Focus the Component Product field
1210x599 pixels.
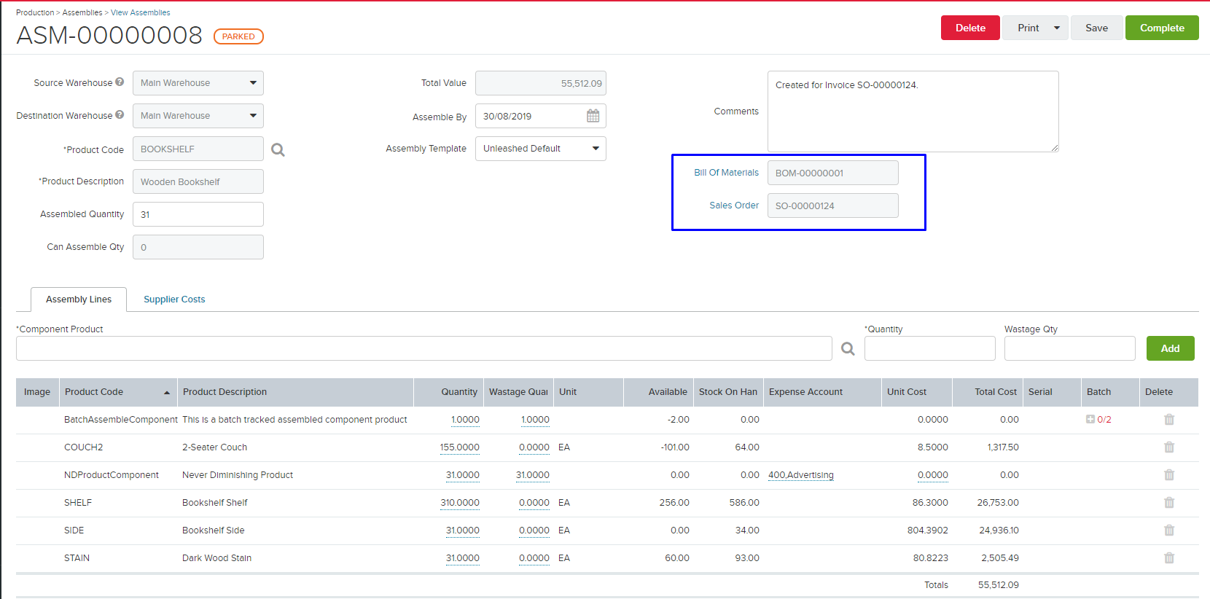[x=424, y=348]
